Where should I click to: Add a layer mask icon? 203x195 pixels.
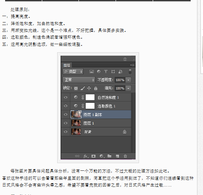(x=93, y=156)
